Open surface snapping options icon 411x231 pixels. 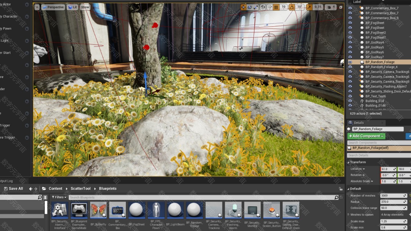(x=270, y=7)
